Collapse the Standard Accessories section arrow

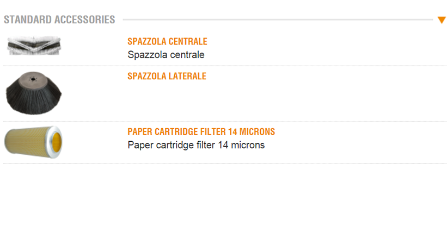[x=441, y=20]
